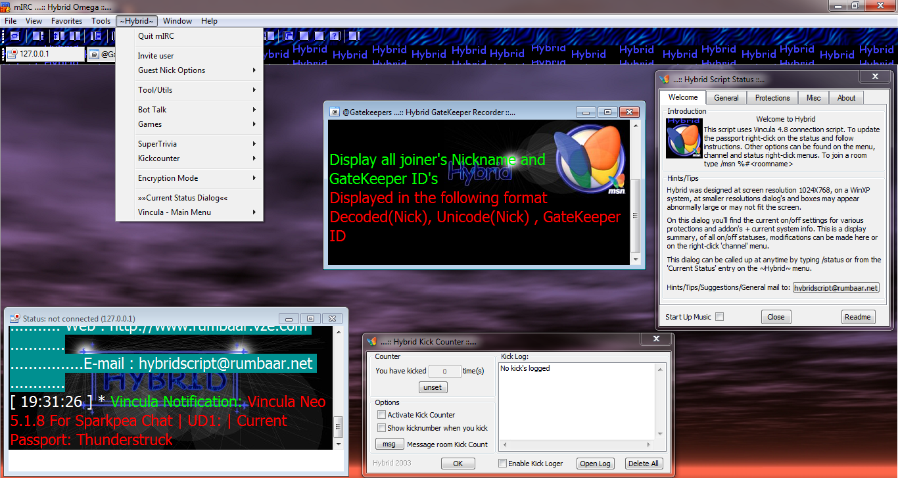Click OK in the Kick Counter dialog
The image size is (898, 478).
tap(458, 464)
